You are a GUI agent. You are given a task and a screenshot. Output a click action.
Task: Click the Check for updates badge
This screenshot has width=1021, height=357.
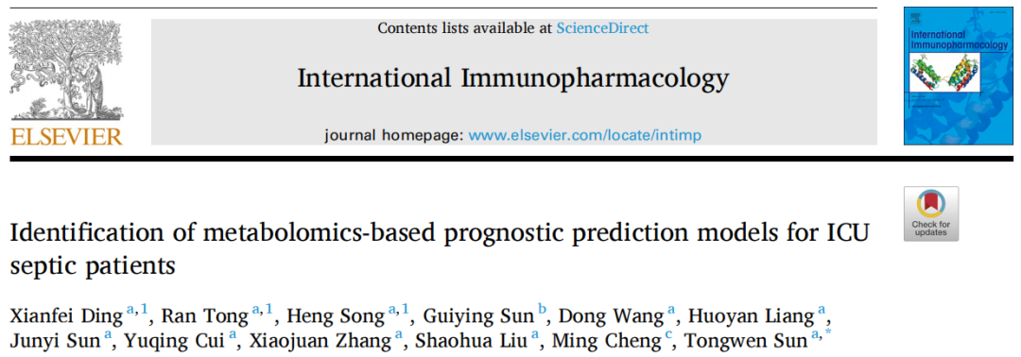[930, 214]
